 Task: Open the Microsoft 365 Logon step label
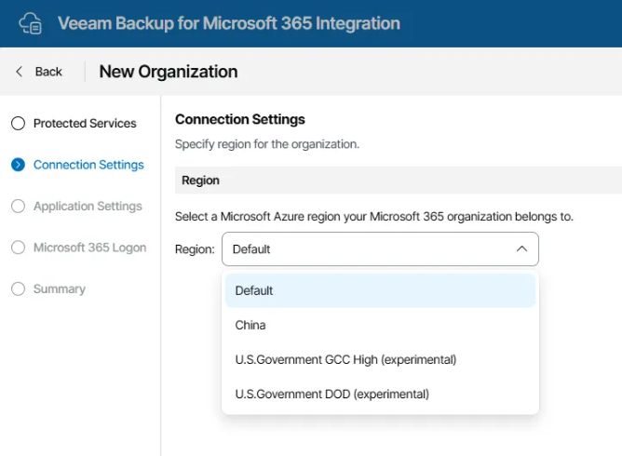pos(89,248)
